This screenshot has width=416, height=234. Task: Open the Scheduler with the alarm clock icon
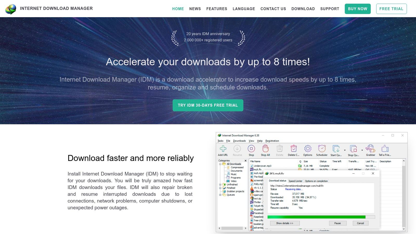322,149
